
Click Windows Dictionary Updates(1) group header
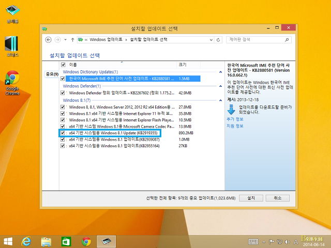point(91,72)
